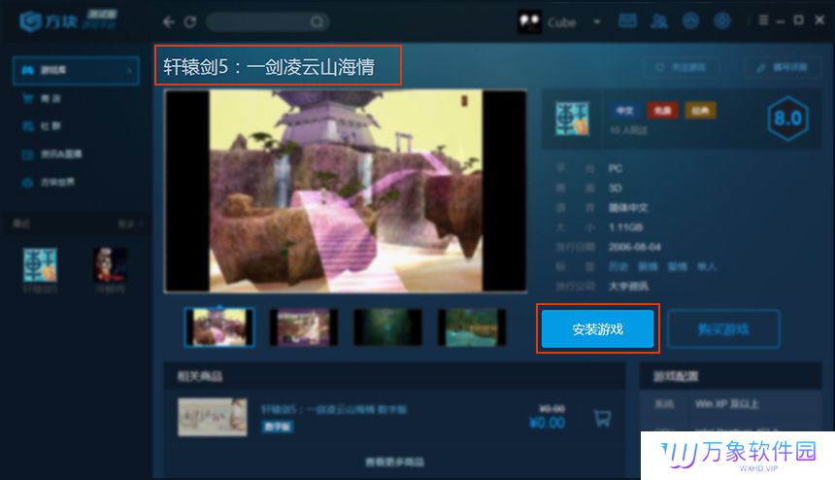
Task: Close the window with the X button
Action: 819,20
